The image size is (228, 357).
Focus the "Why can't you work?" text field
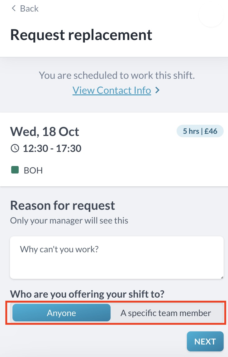coord(116,257)
